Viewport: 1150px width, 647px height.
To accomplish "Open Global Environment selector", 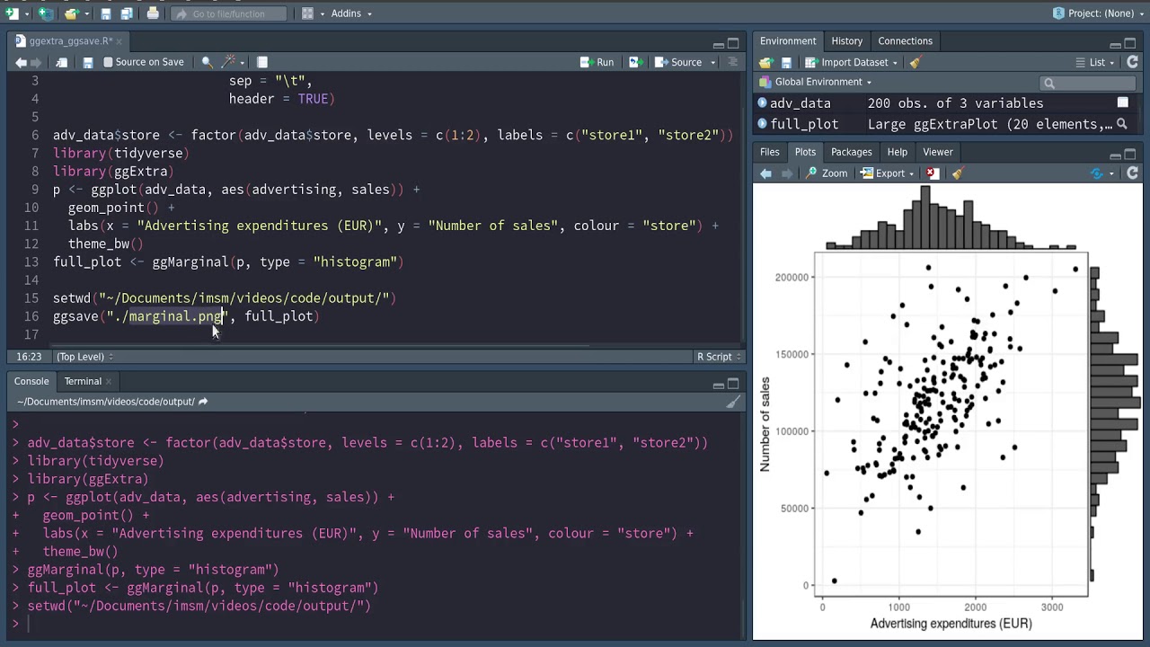I will tap(816, 82).
